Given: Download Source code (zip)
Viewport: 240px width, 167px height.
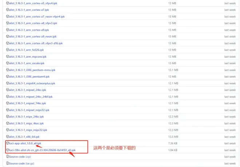Looking at the screenshot, I should pos(20,156).
